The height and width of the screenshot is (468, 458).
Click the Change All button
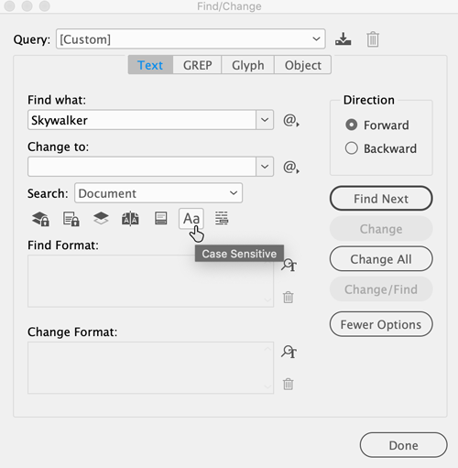[x=381, y=259]
